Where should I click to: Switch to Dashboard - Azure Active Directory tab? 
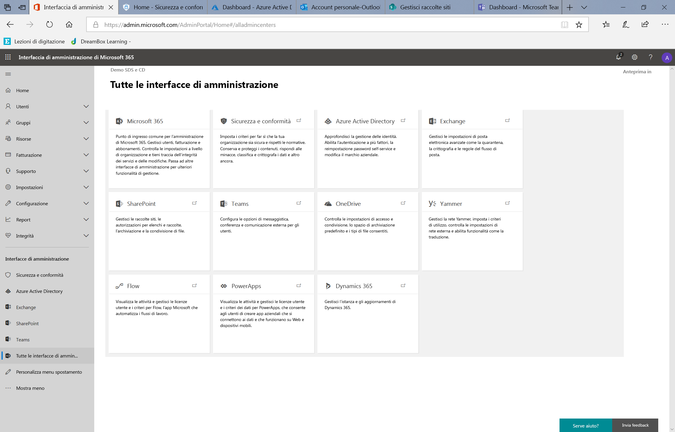(x=252, y=7)
